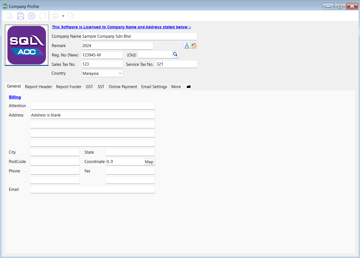Open the SST tab

tap(101, 87)
